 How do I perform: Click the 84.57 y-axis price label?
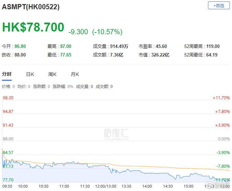tap(8, 152)
